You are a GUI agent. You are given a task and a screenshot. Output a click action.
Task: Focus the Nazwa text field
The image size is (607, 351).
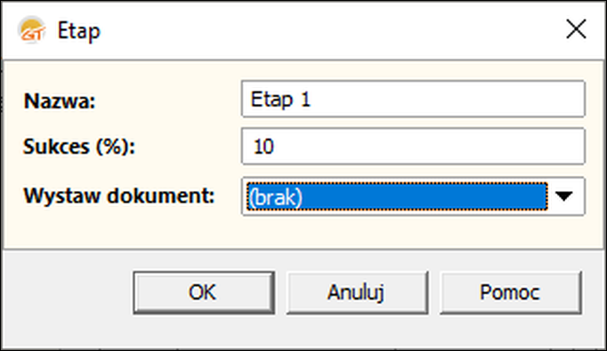pos(413,99)
